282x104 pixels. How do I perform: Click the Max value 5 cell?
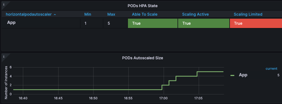coord(115,23)
